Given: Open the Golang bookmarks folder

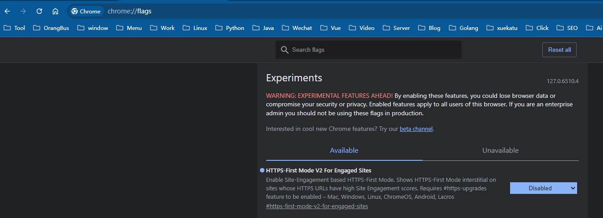Looking at the screenshot, I should pos(464,28).
